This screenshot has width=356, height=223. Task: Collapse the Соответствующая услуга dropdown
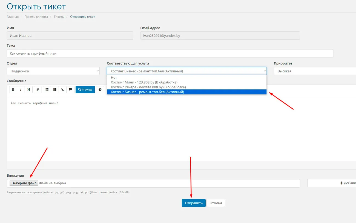coord(186,71)
